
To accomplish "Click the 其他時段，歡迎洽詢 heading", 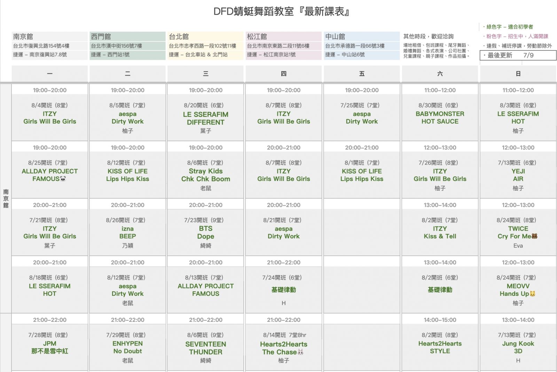I will pyautogui.click(x=428, y=36).
